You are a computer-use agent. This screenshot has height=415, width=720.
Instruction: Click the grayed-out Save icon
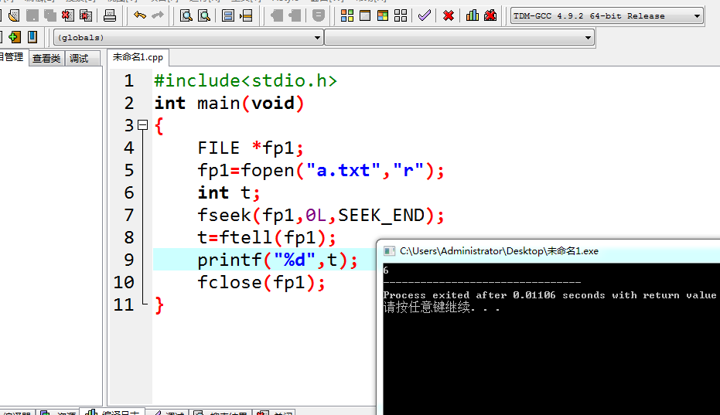tap(32, 15)
